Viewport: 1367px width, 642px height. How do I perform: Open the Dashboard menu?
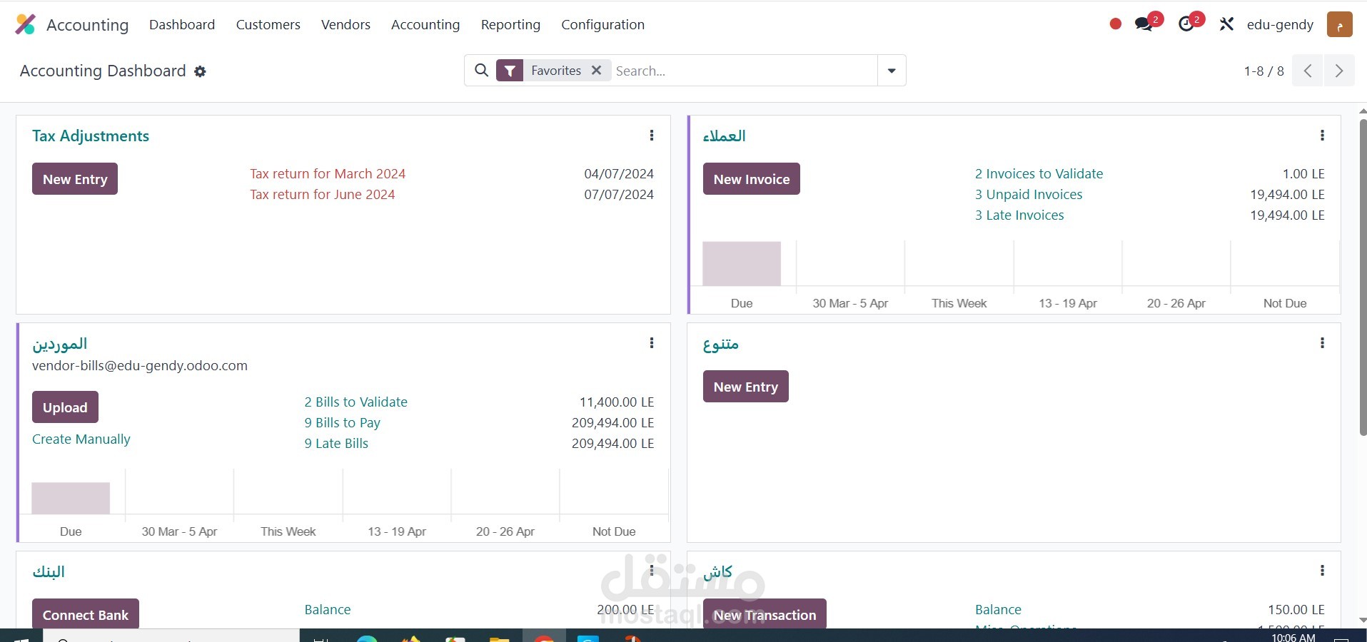[x=182, y=24]
